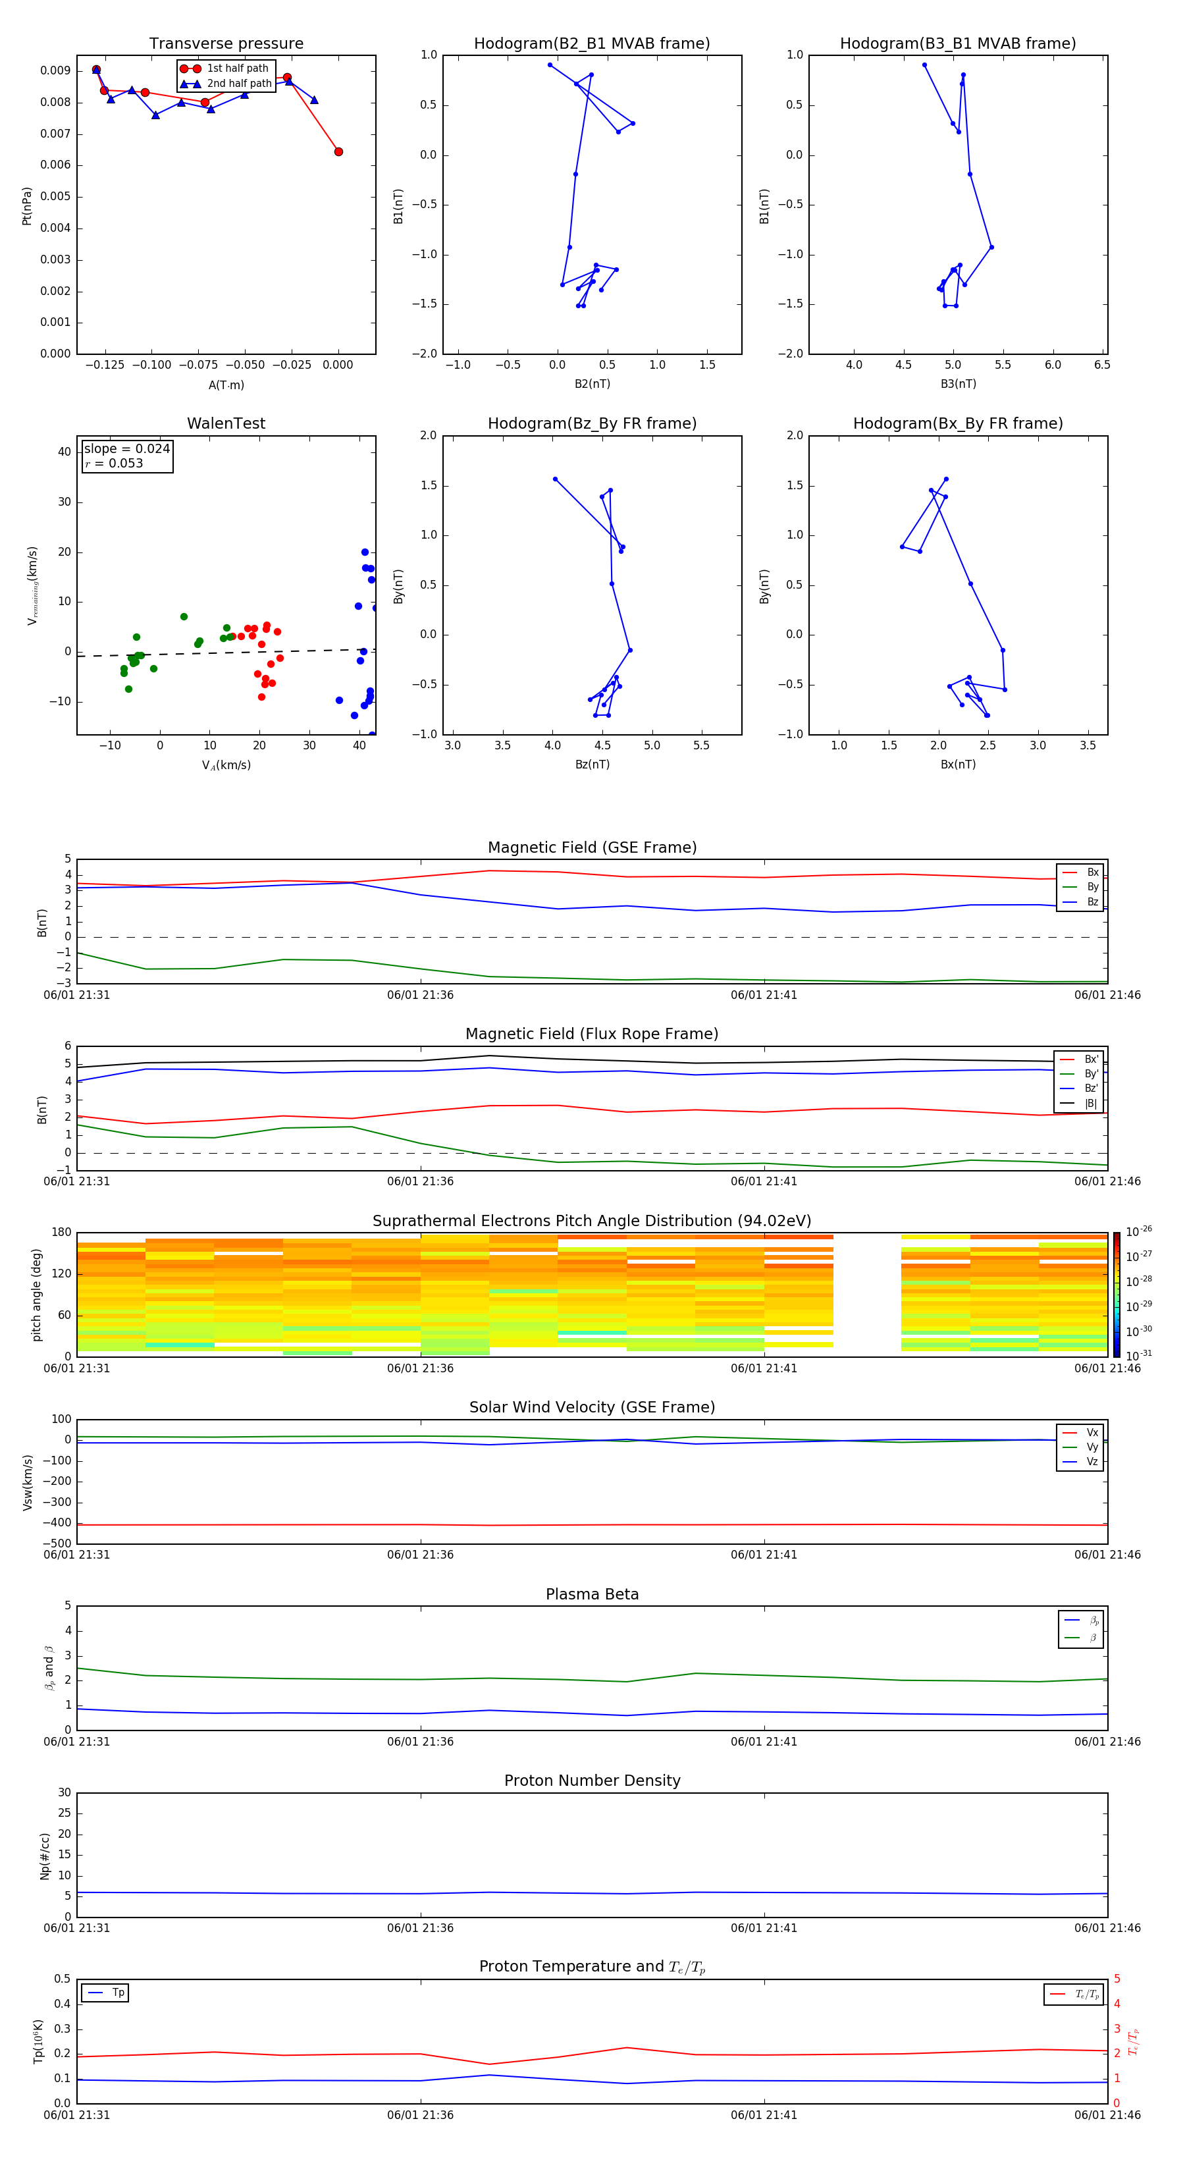
Task: Click the "Transverse pressure" plot title
Action: 226,44
